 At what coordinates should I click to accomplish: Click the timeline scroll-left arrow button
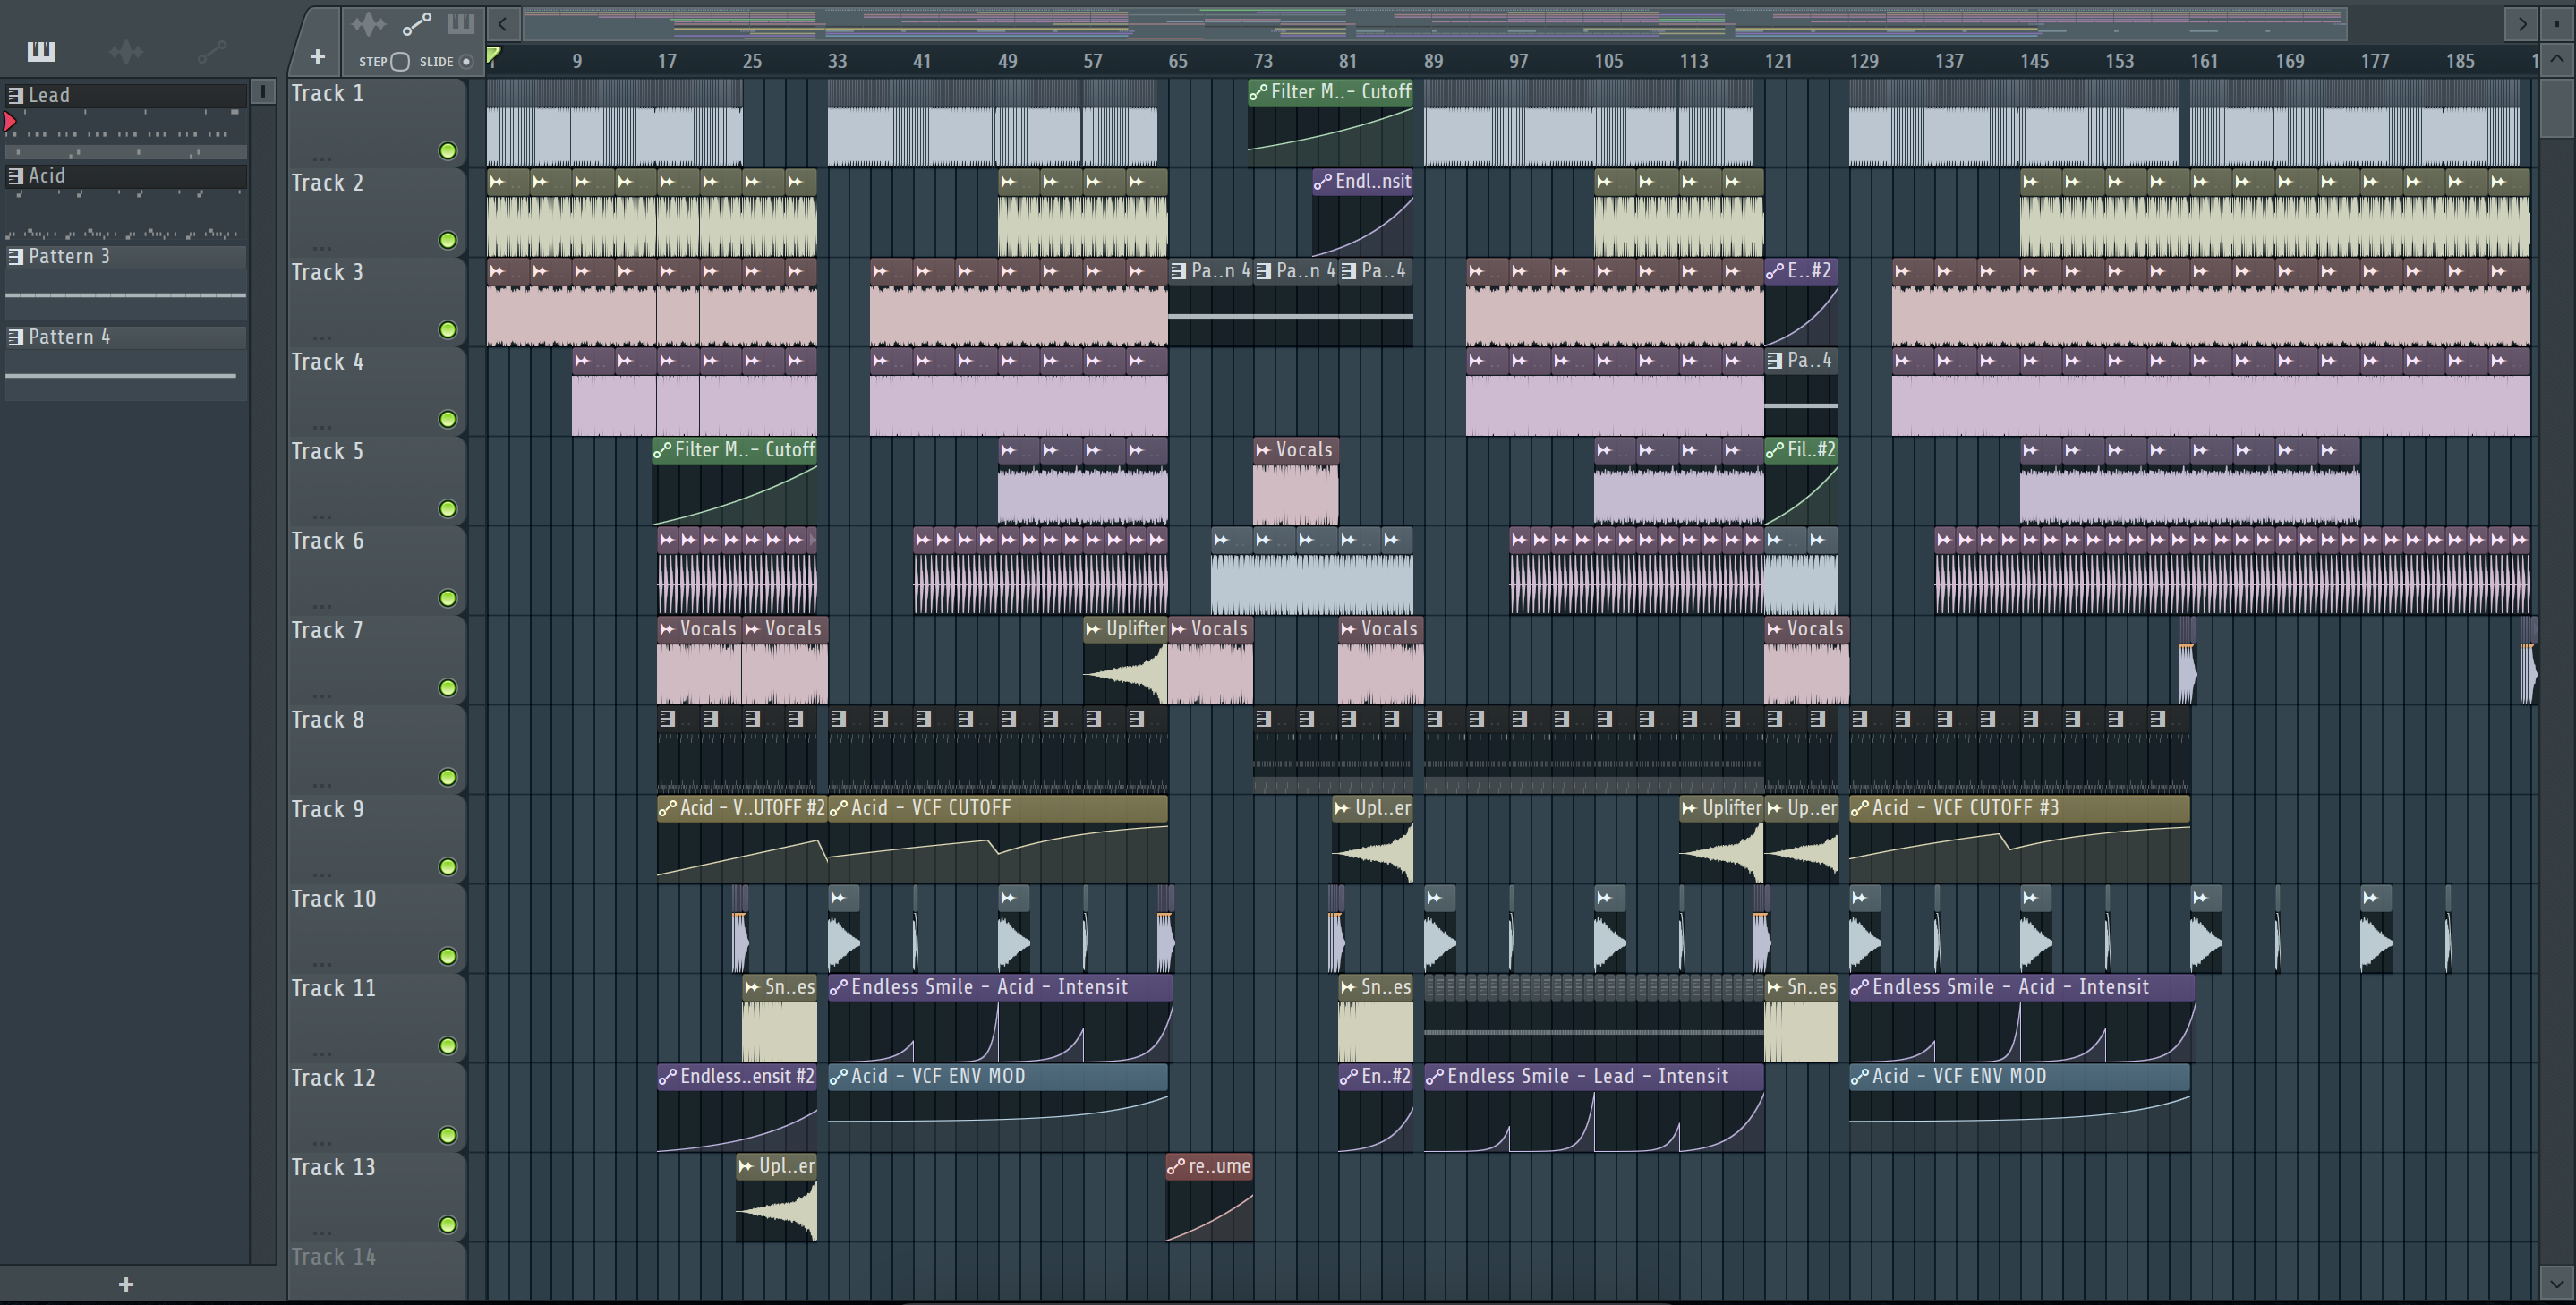point(503,23)
